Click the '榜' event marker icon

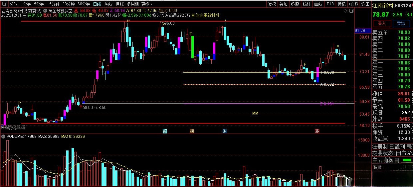[192, 131]
